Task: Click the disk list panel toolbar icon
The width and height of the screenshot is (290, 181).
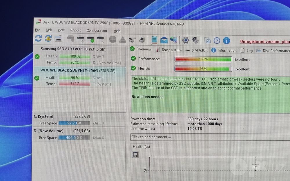Action: [58, 39]
